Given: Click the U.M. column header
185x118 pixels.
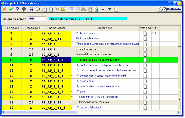Looking at the screenshot, I should 155,28.
